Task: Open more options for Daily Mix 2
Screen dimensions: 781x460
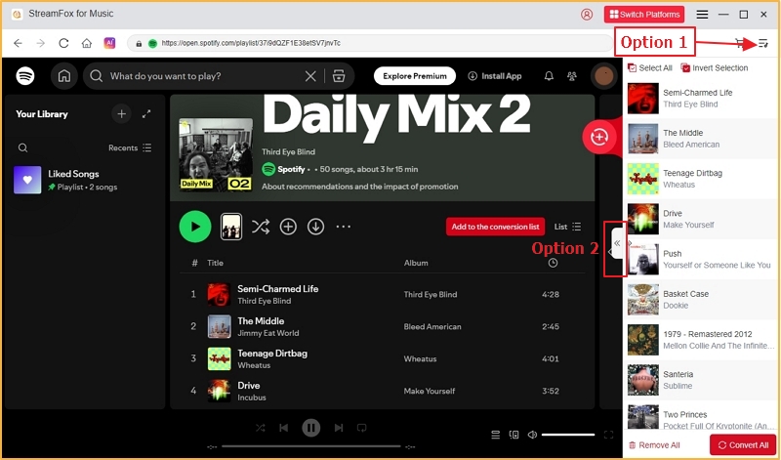Action: click(x=344, y=227)
